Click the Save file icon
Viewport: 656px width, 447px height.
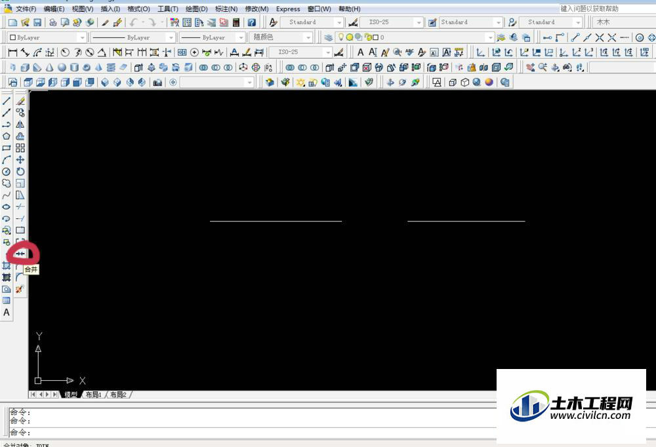pos(37,22)
